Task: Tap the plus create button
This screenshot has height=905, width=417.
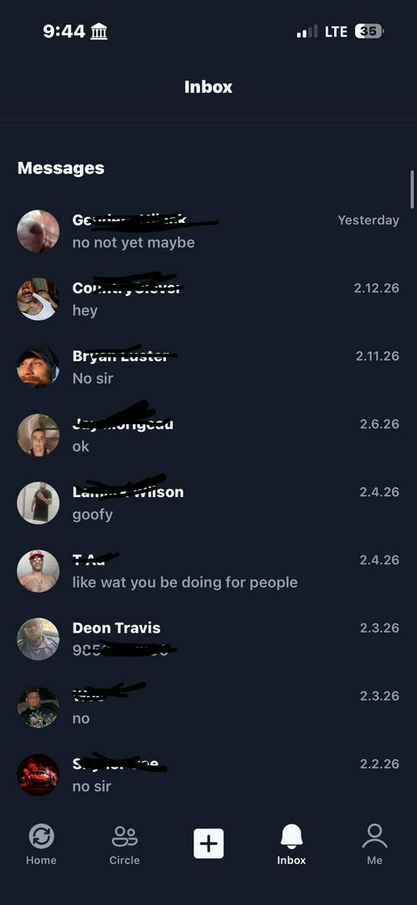Action: point(208,843)
